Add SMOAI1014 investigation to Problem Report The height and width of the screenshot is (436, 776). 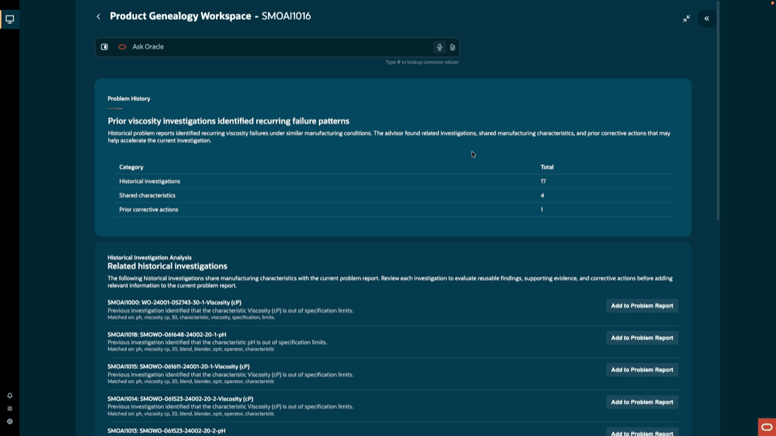point(642,402)
